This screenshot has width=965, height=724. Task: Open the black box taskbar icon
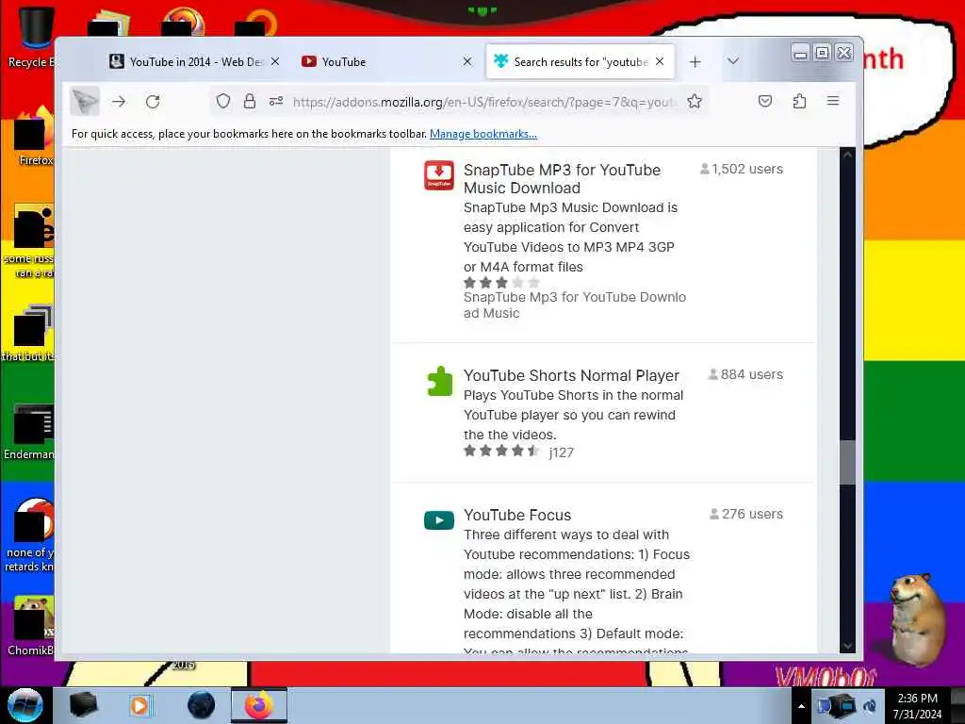[84, 705]
